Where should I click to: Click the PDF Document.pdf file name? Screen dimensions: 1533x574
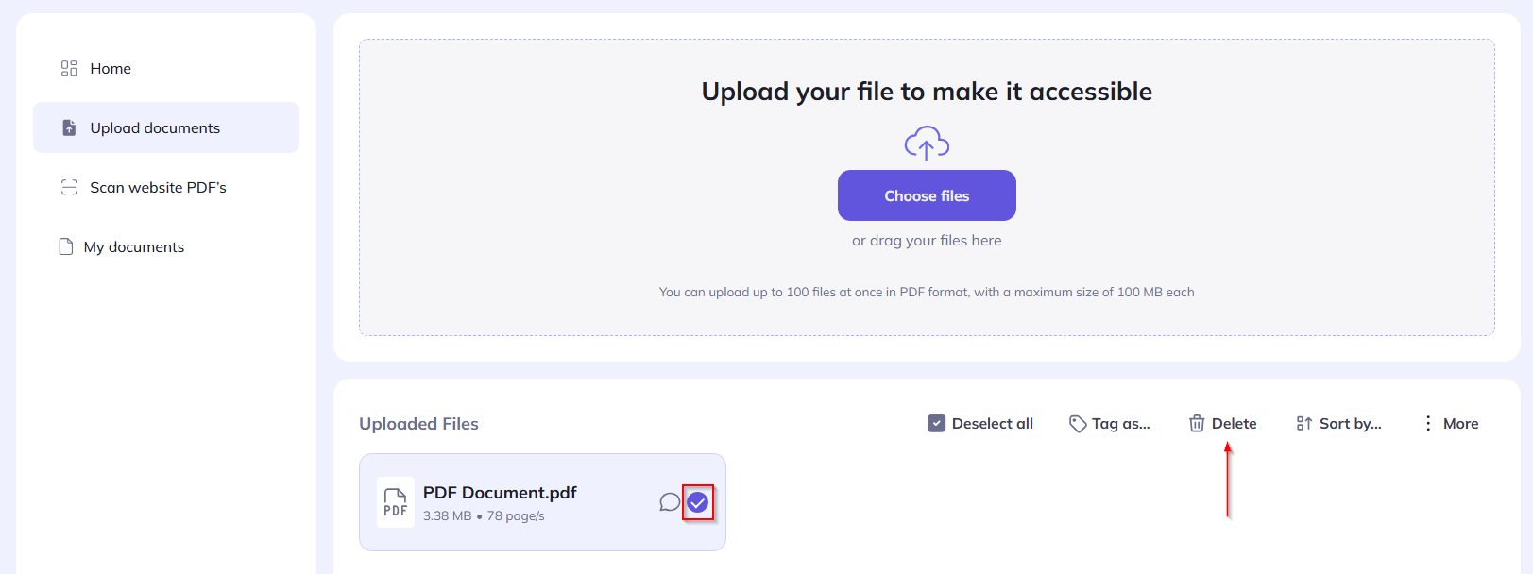click(500, 493)
